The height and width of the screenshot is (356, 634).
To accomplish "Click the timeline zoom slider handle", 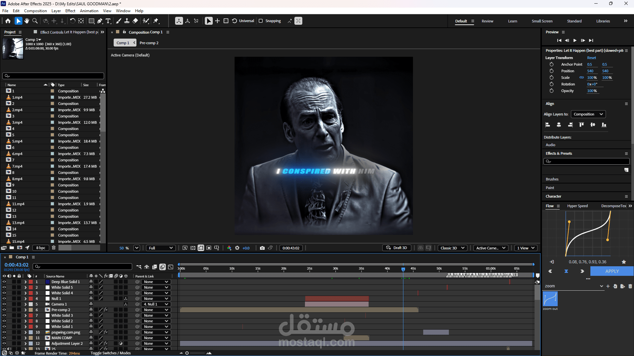I will click(x=187, y=353).
